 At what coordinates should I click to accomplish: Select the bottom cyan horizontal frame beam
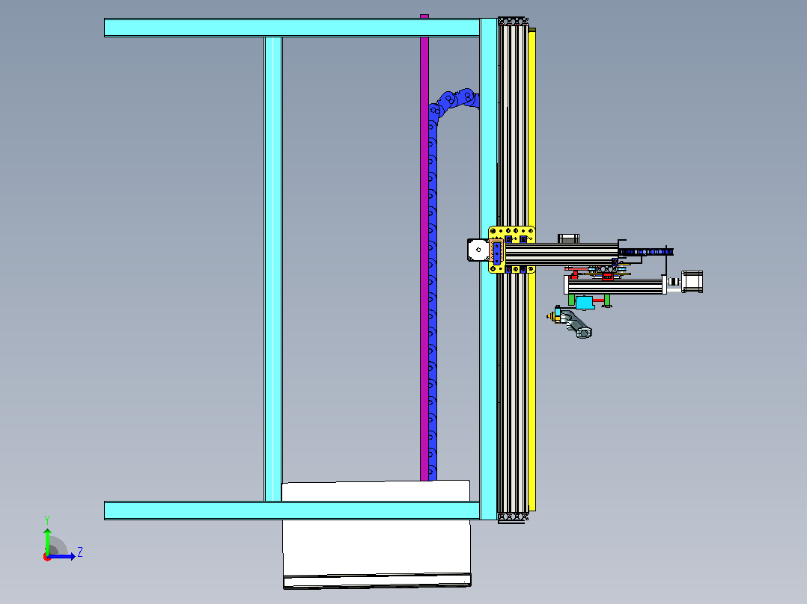point(292,511)
